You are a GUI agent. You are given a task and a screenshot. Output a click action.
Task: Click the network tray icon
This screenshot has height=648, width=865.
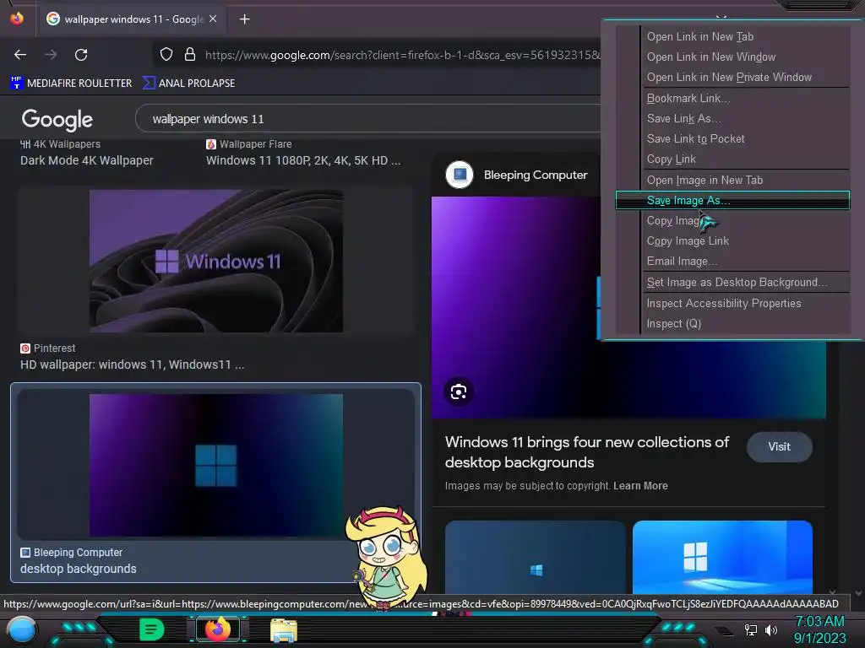point(750,629)
